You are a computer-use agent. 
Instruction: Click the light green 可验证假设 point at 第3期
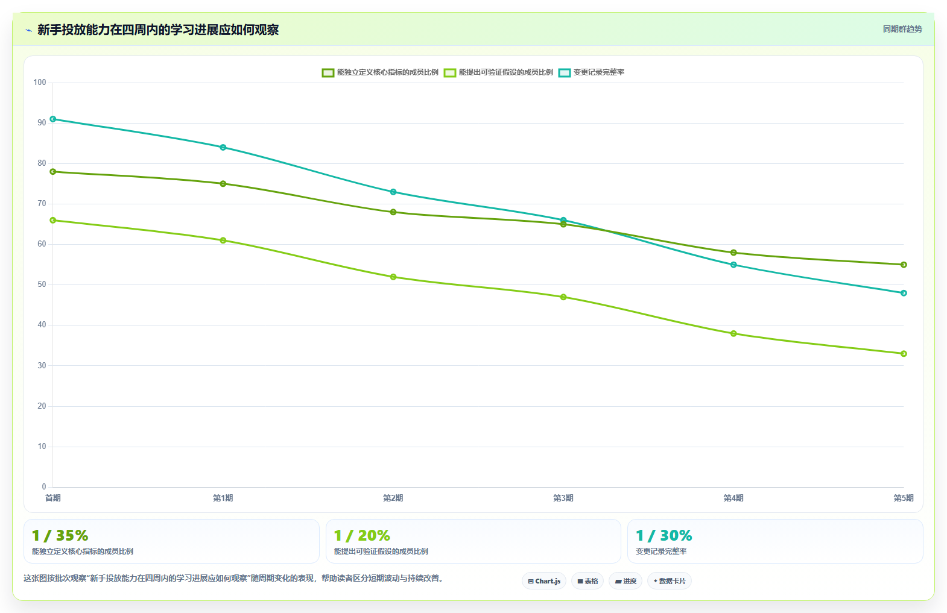(x=563, y=297)
